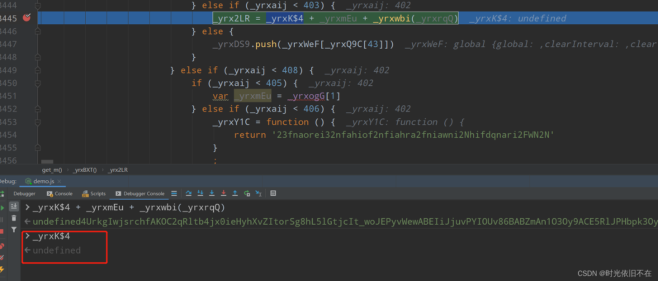
Task: Click the Step Over button
Action: click(x=189, y=193)
